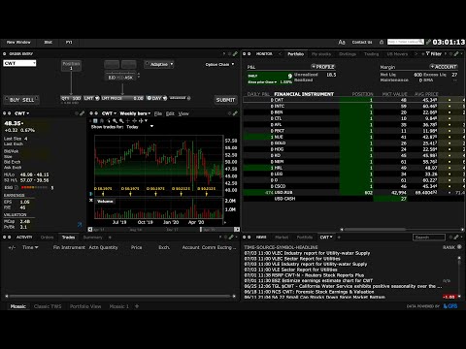The height and width of the screenshot is (349, 466).
Task: Click the wrench configure icon beside the clock
Action: click(x=428, y=42)
